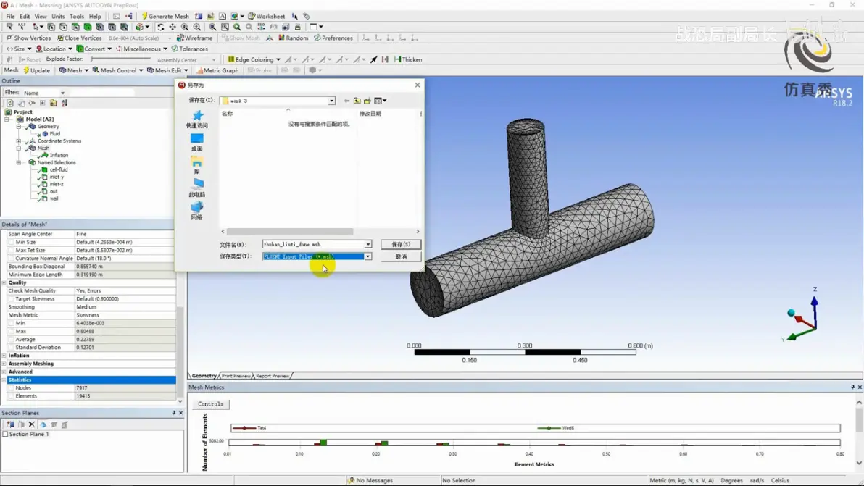This screenshot has height=486, width=864.
Task: Click the file name input field
Action: [313, 244]
